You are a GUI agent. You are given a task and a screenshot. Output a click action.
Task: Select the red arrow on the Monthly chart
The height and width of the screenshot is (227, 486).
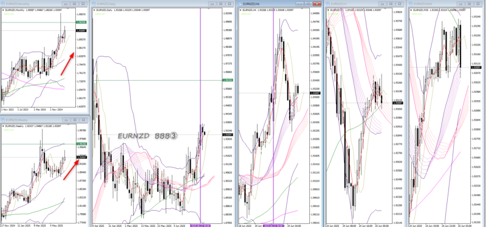point(67,64)
